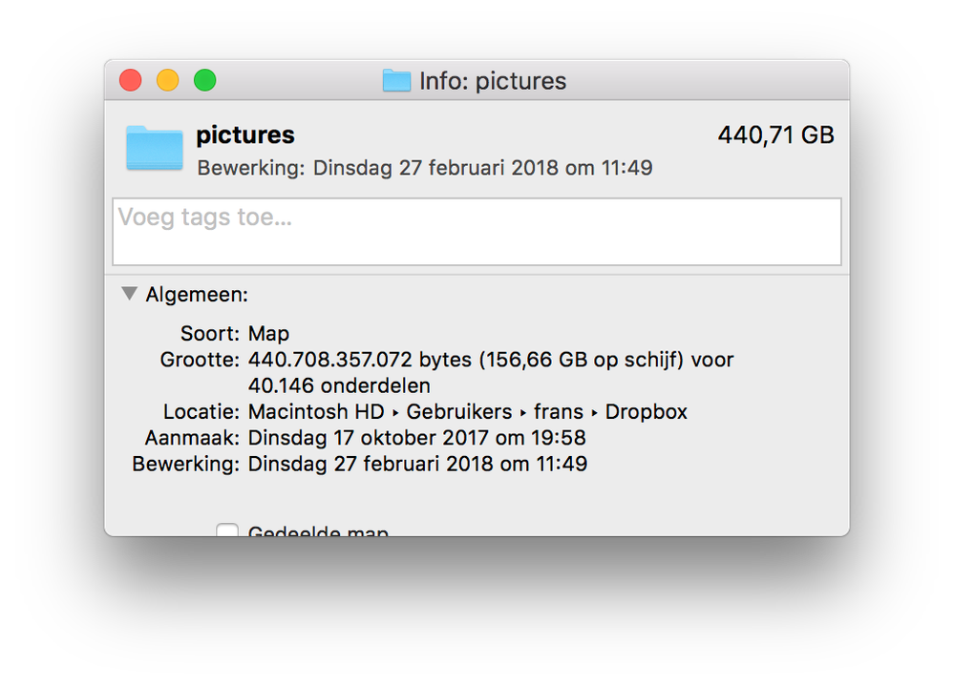The image size is (954, 685).
Task: Click the 440,71 GB size summary
Action: tap(775, 135)
